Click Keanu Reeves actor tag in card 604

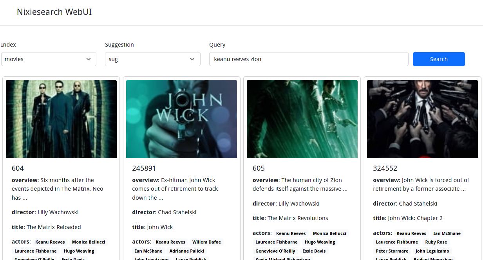(50, 242)
